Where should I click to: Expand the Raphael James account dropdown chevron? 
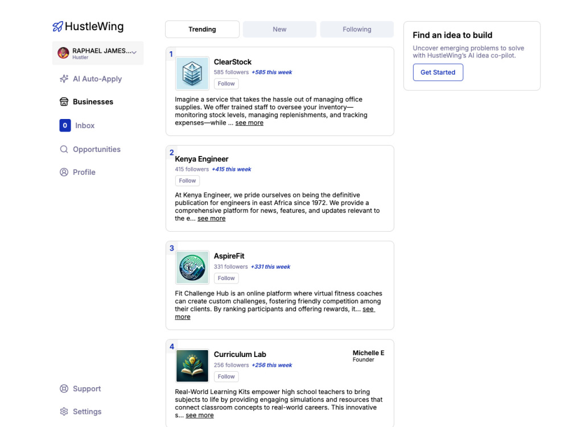point(134,52)
